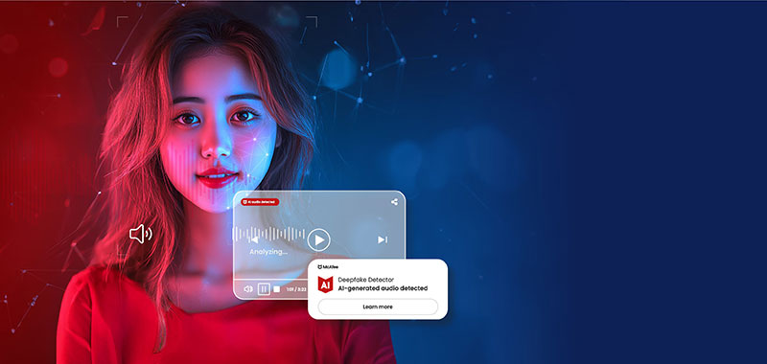The height and width of the screenshot is (364, 767).
Task: Click the 'Analyzing...' status text
Action: point(268,252)
